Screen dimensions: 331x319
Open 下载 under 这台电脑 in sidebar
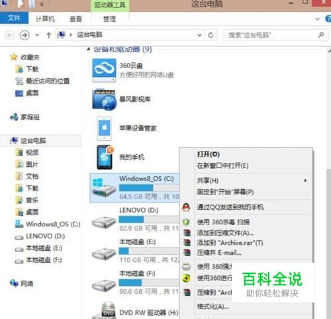pos(27,189)
